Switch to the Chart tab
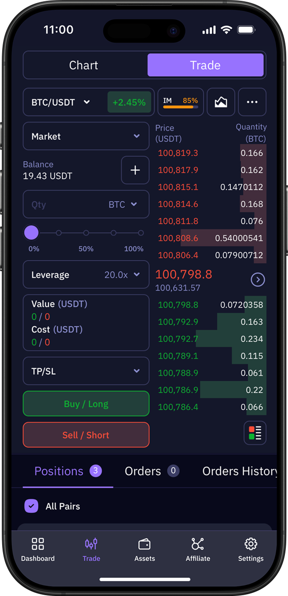Viewport: 288px width, 596px height. [x=84, y=66]
